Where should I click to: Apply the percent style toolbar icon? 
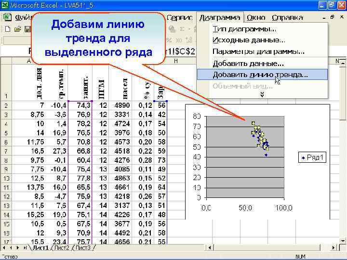pos(169,40)
